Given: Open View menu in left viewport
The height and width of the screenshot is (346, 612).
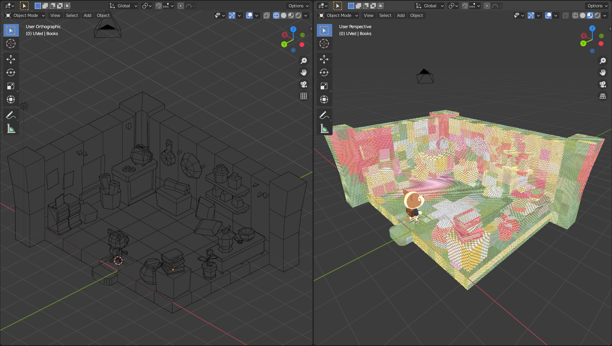Looking at the screenshot, I should point(55,15).
